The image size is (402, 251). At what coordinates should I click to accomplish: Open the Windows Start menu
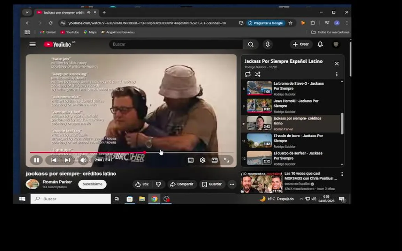(22, 199)
